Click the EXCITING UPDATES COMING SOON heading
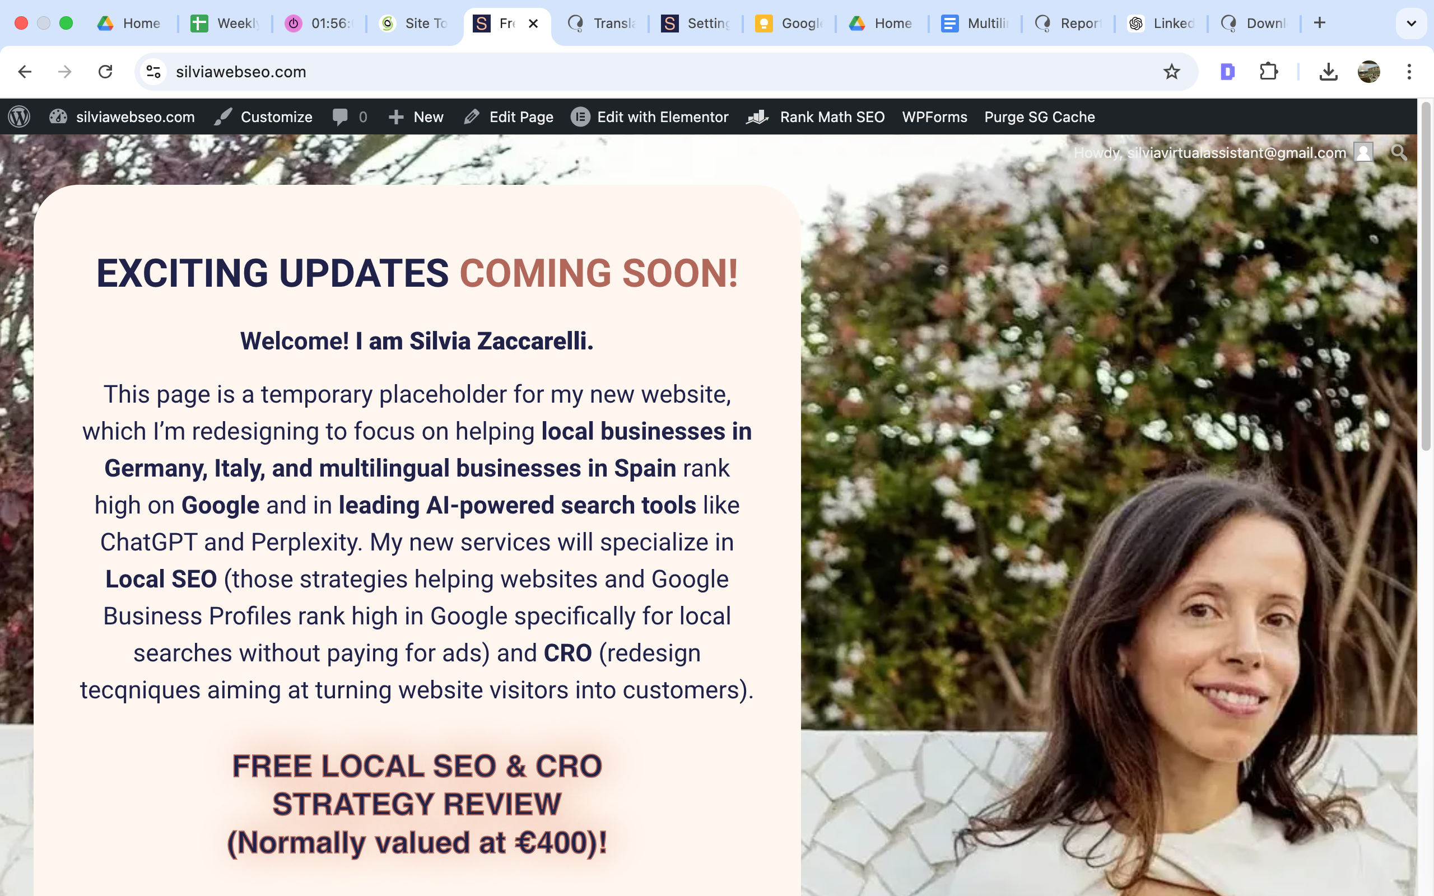 coord(417,273)
